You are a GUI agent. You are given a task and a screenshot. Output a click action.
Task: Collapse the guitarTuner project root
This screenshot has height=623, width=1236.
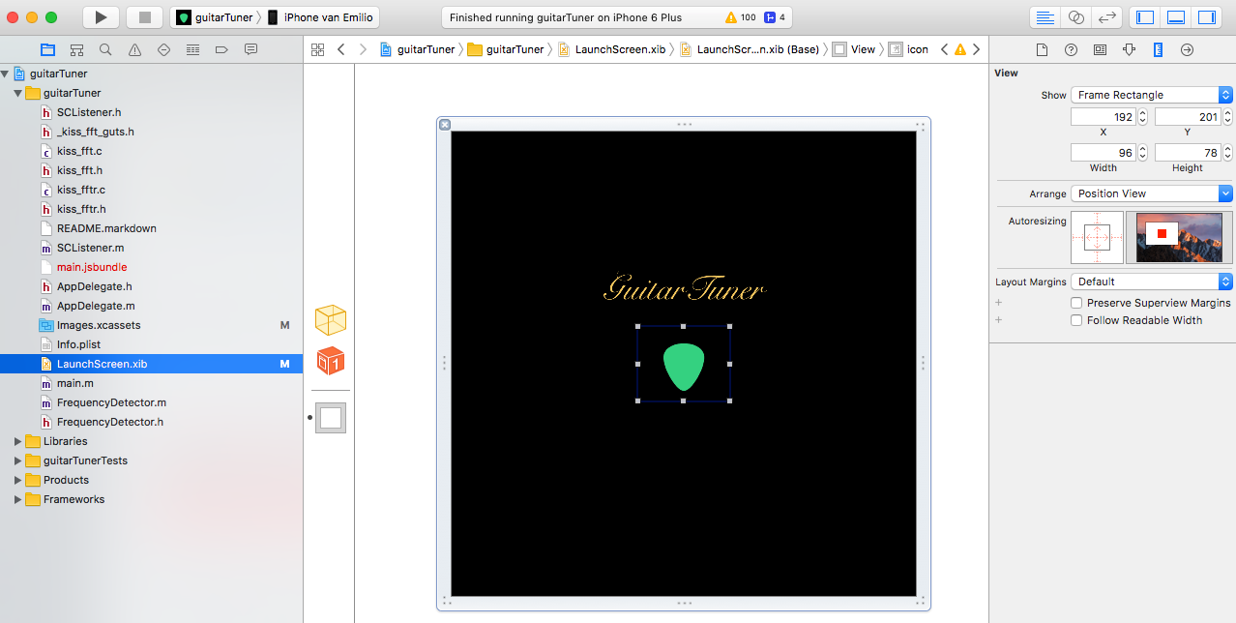coord(6,74)
